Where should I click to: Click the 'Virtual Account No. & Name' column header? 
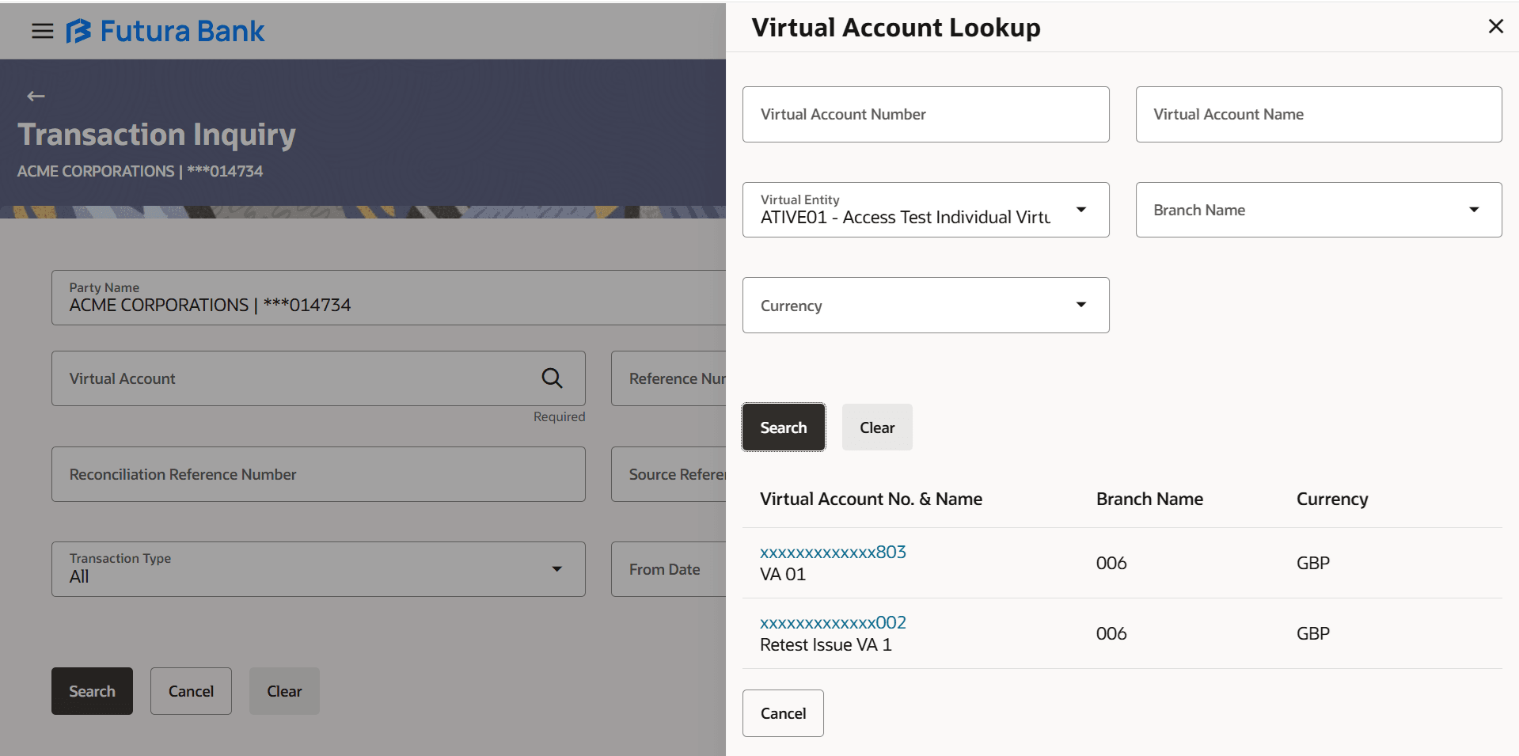(871, 499)
